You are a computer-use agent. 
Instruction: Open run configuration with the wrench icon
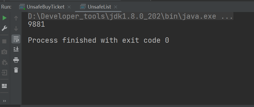point(5,28)
